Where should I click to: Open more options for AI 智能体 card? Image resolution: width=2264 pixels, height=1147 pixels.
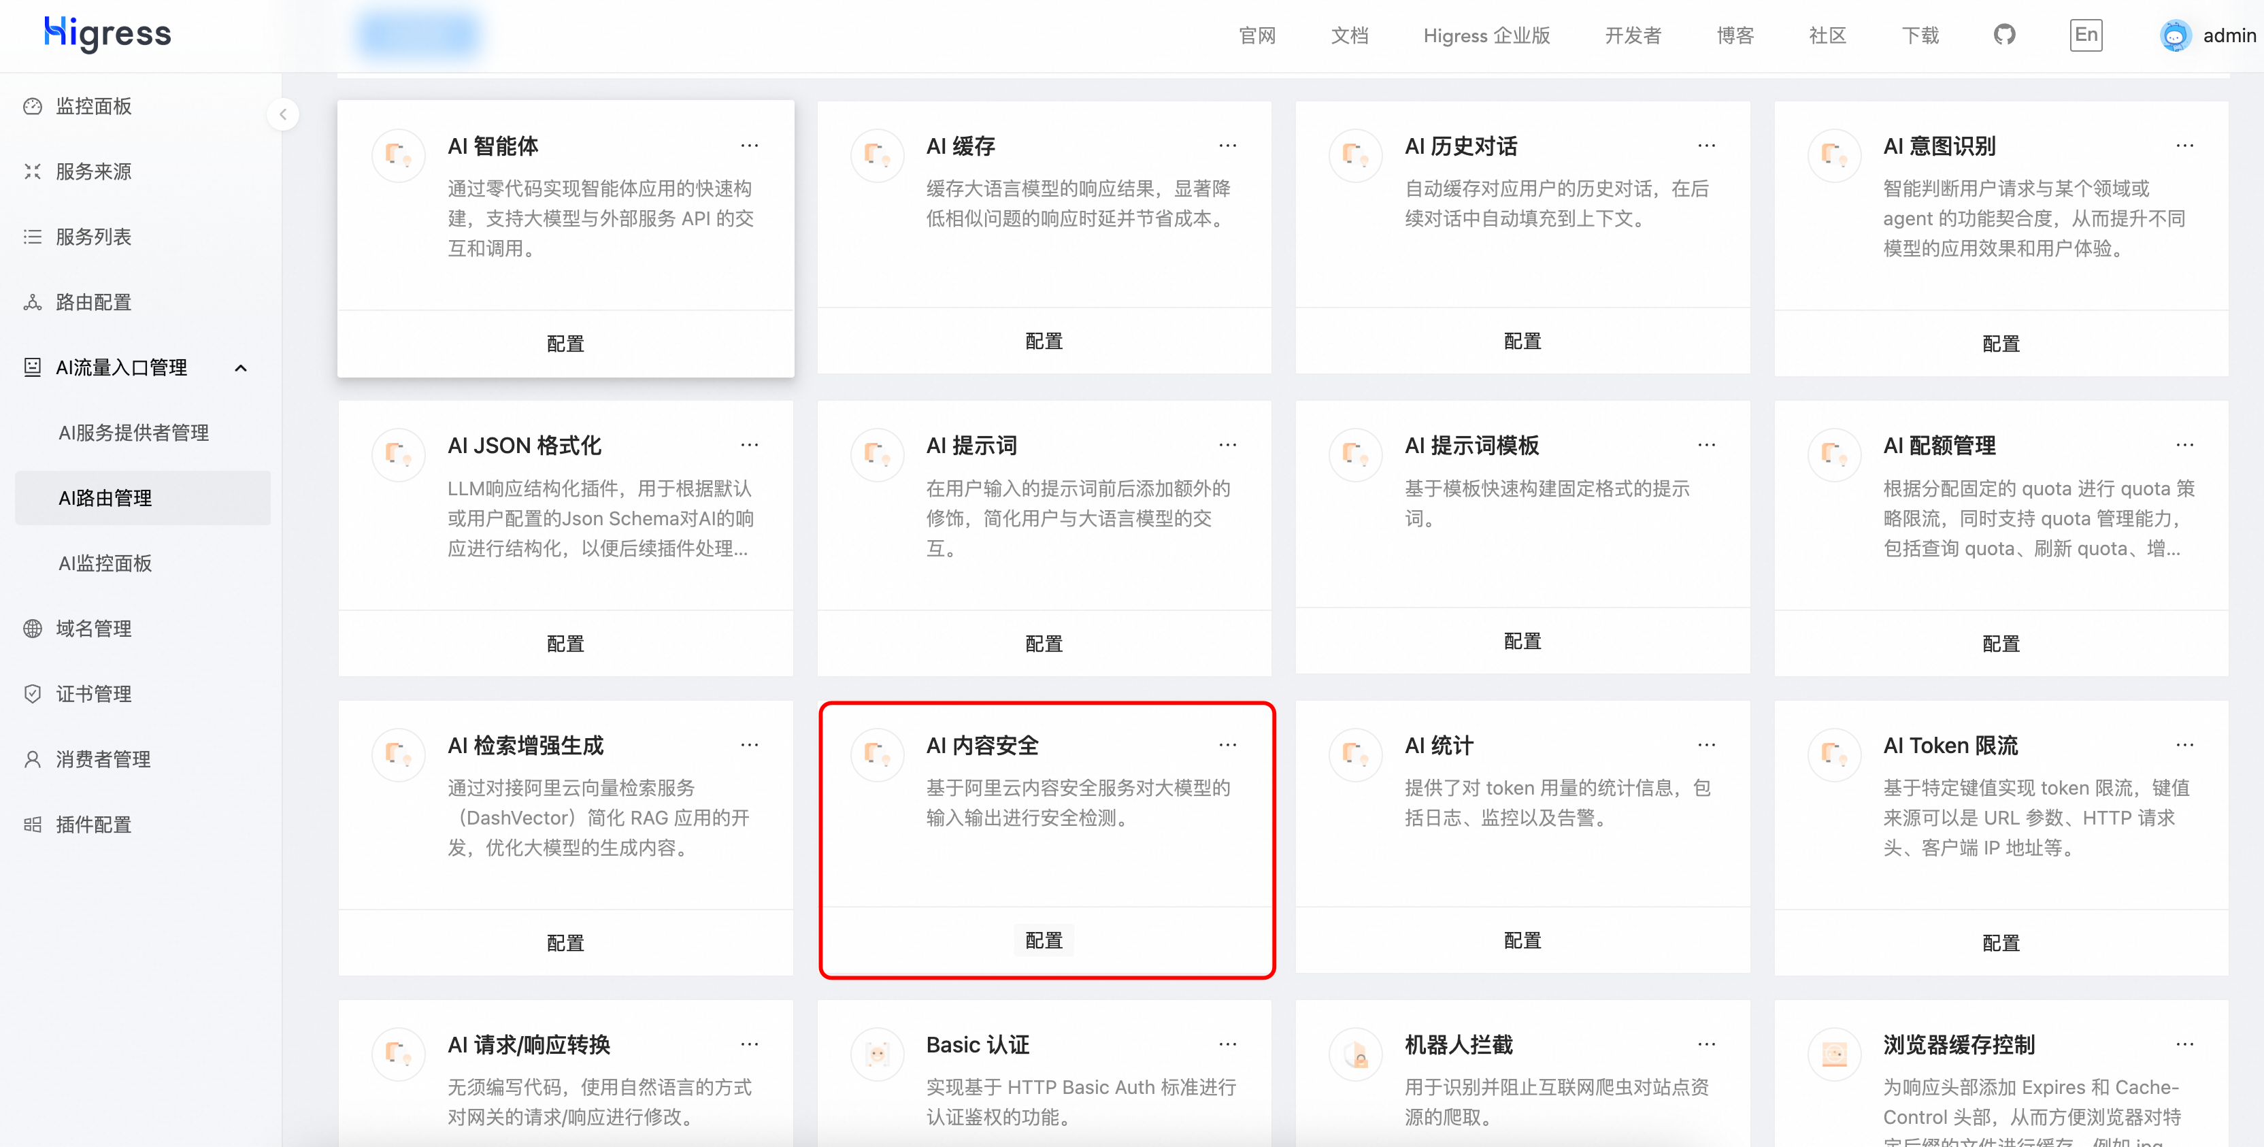[x=749, y=146]
